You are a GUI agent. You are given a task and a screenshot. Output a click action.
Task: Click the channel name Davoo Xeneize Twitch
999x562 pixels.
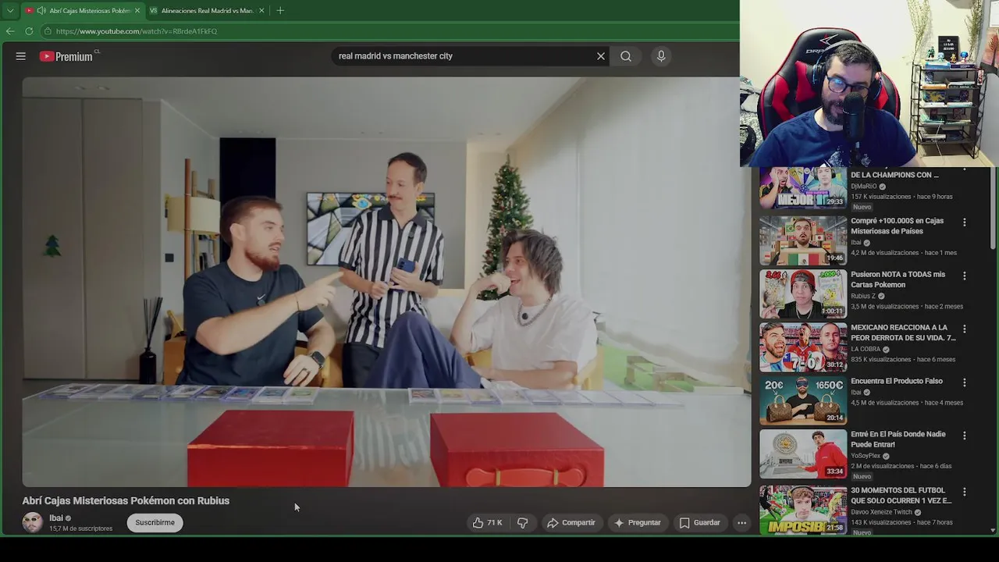tap(881, 512)
